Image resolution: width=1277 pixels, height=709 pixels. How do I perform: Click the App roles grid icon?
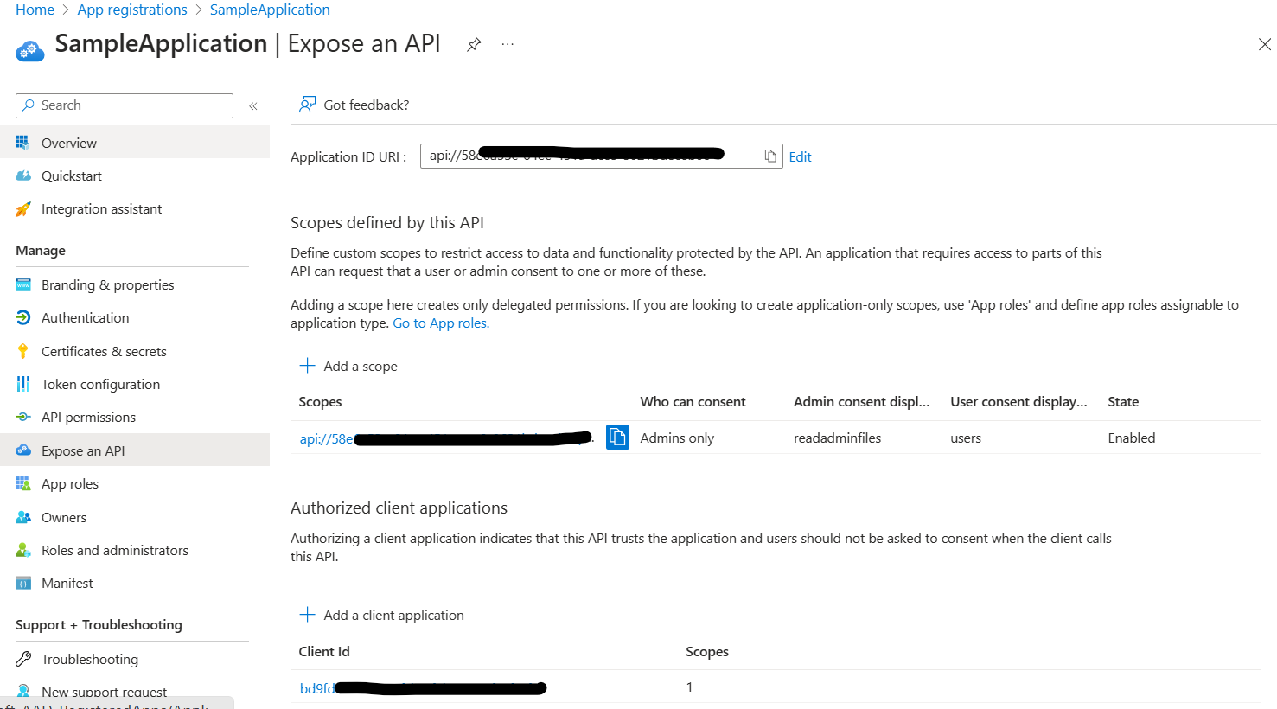pos(23,484)
